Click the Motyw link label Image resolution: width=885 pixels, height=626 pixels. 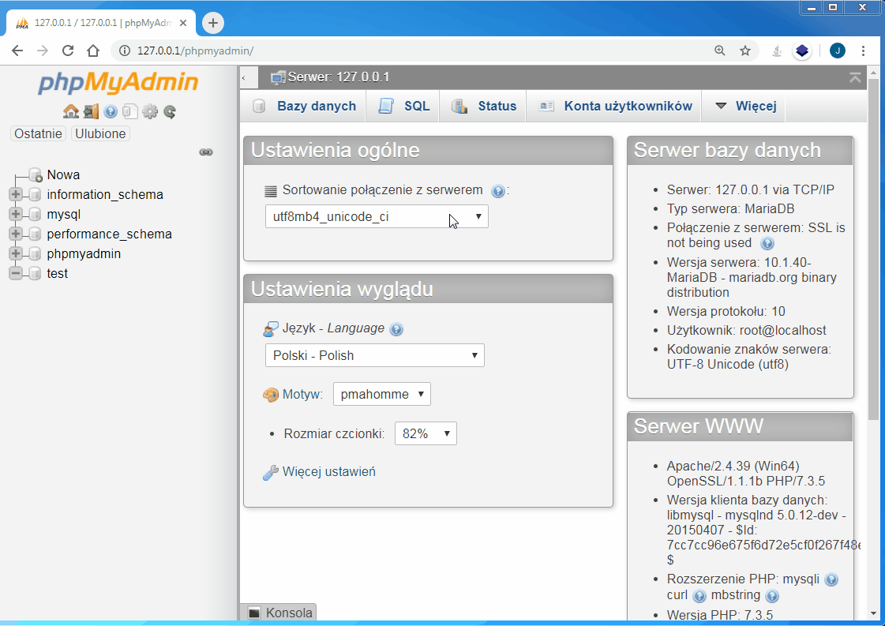pos(302,395)
